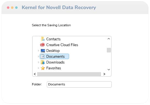Click the Documents folder icon

click(43, 56)
